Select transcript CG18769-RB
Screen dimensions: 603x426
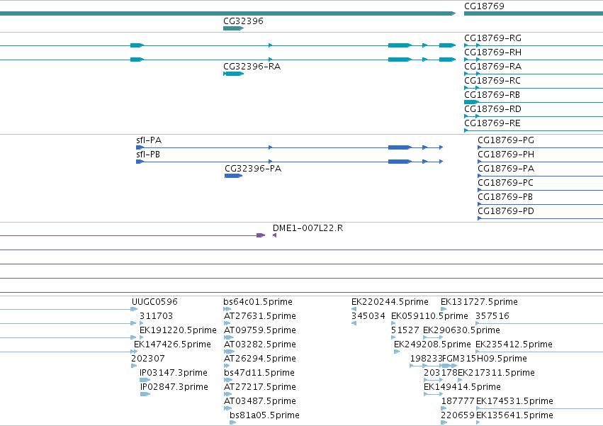[492, 95]
